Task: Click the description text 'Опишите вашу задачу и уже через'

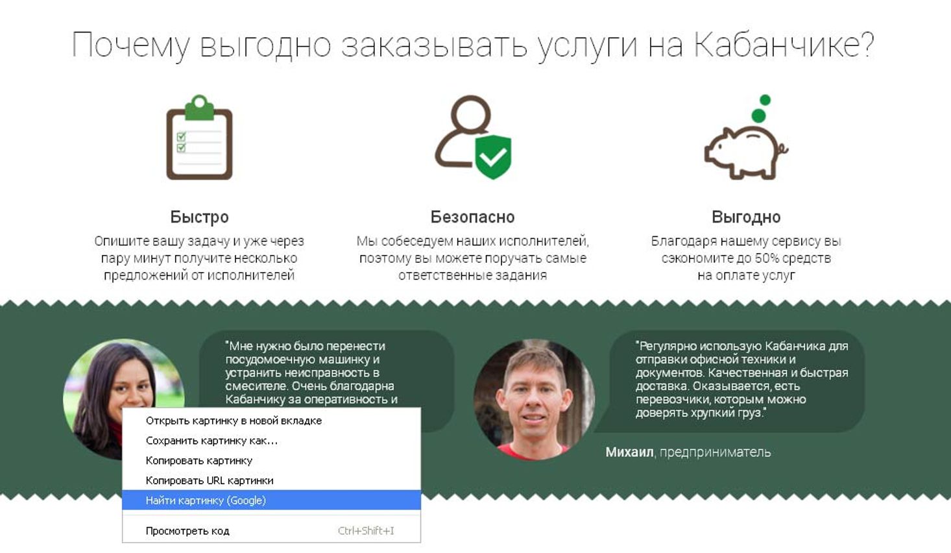Action: [x=199, y=241]
